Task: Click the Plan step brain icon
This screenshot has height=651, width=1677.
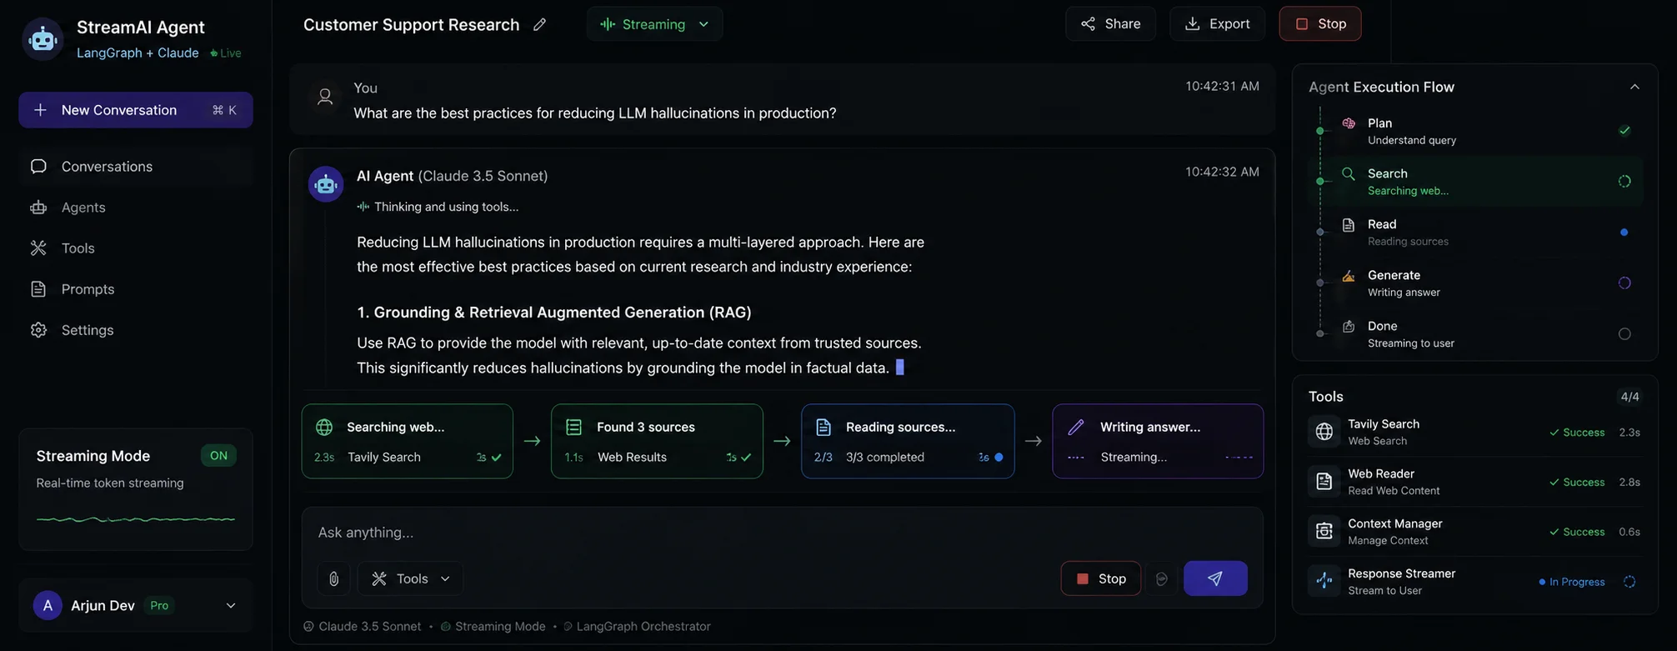Action: 1348,123
